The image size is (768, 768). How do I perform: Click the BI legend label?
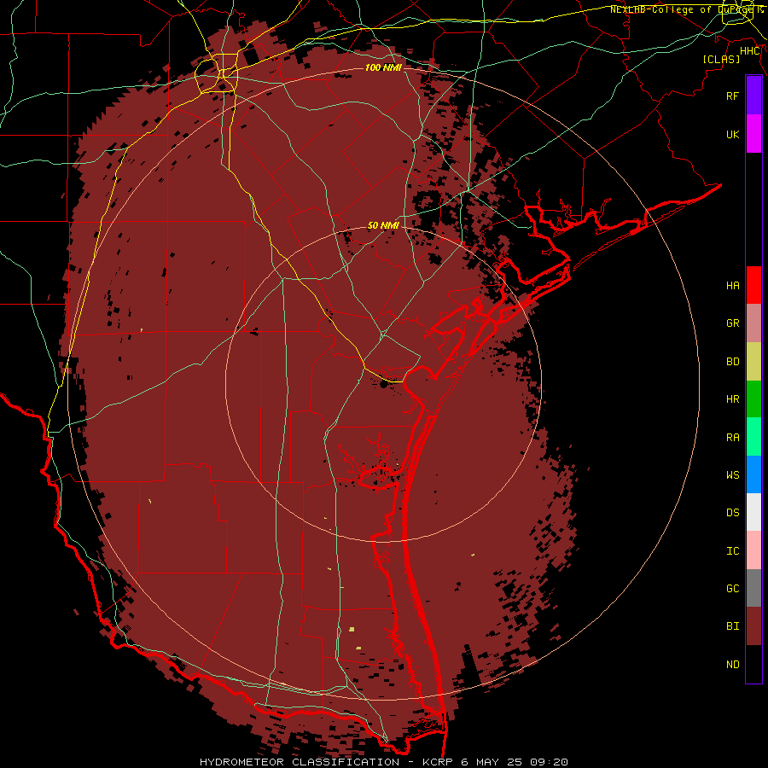[732, 626]
